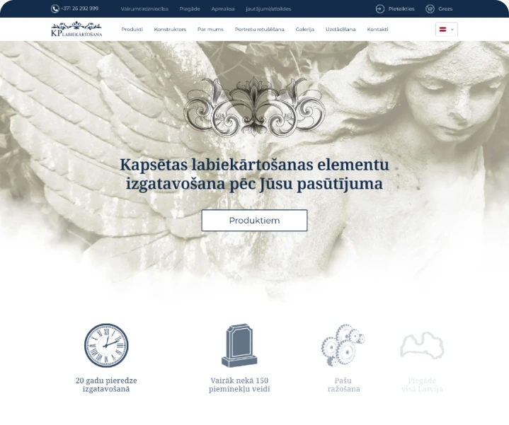
Task: Expand the language flag dropdown
Action: (x=447, y=29)
